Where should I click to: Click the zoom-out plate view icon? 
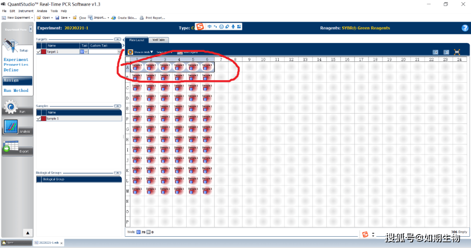[x=446, y=52]
